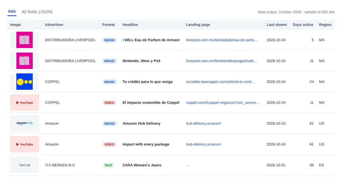Click the Real output, October 2026 note
342x183 pixels.
296,12
